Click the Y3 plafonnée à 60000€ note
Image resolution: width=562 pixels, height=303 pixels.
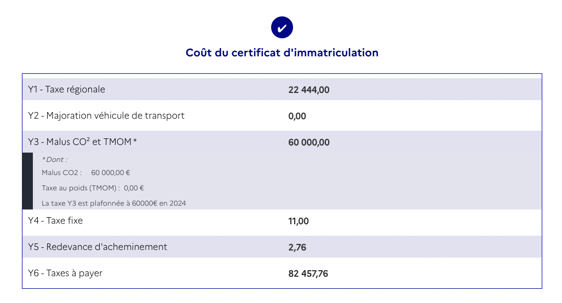tap(114, 203)
